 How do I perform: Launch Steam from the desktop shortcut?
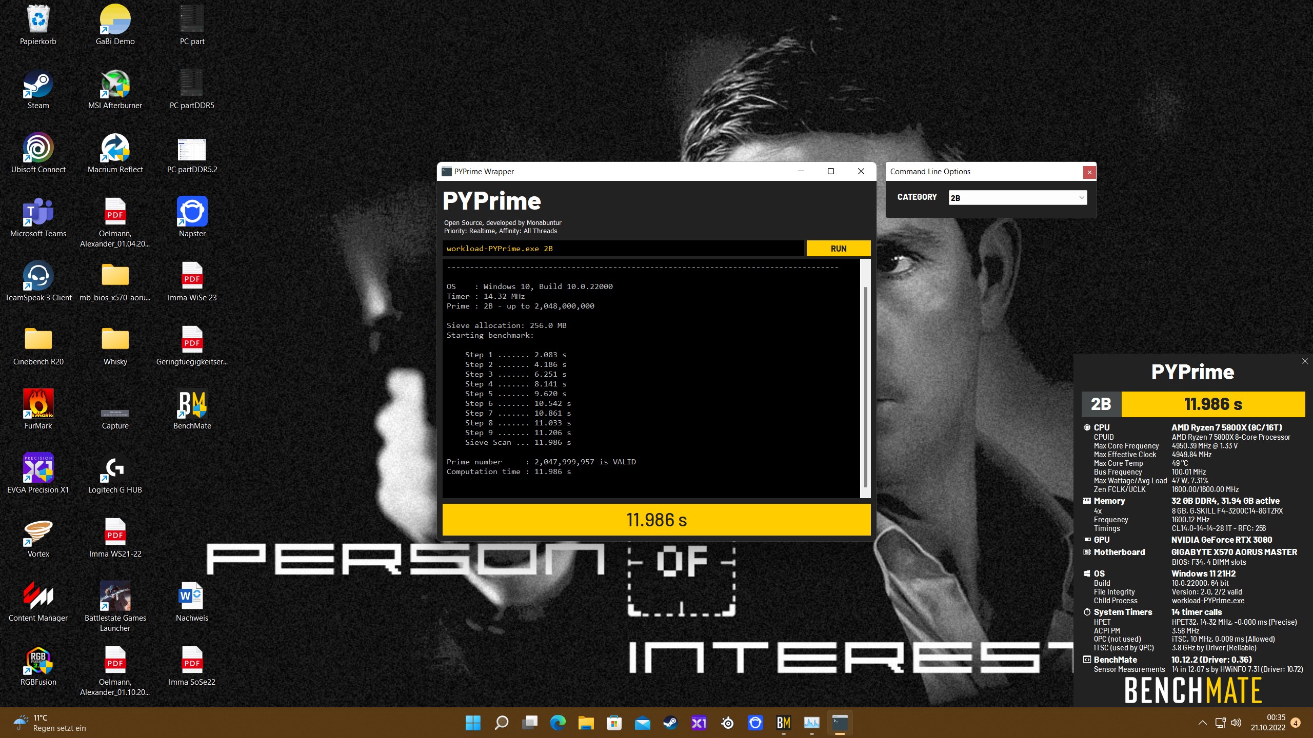(x=38, y=88)
